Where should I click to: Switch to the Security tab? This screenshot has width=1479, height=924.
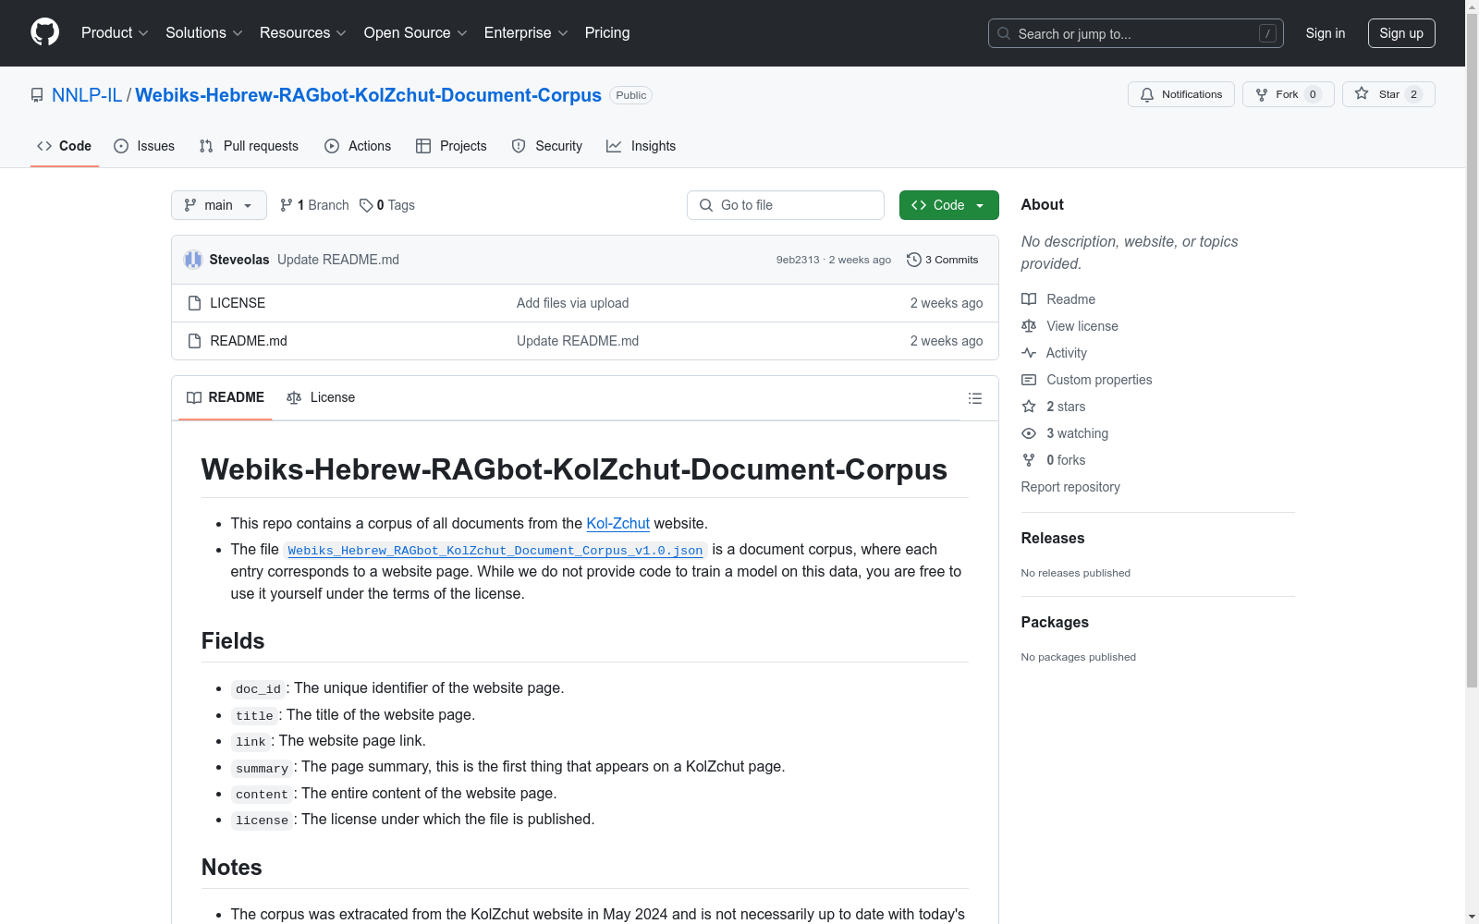tap(547, 146)
